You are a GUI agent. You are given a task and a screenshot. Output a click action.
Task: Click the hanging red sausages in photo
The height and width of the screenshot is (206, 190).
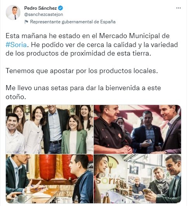pos(57,167)
